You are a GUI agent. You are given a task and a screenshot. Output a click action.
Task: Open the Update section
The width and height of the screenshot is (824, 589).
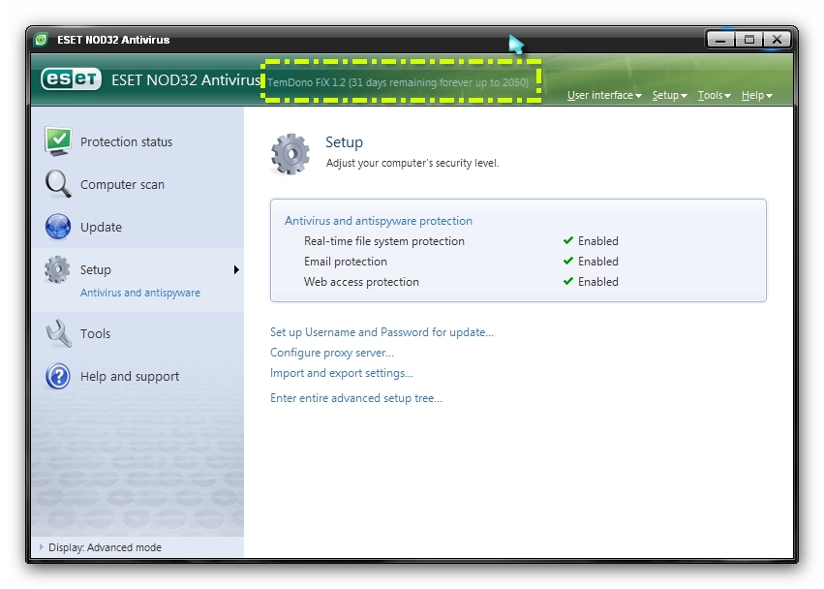(101, 228)
